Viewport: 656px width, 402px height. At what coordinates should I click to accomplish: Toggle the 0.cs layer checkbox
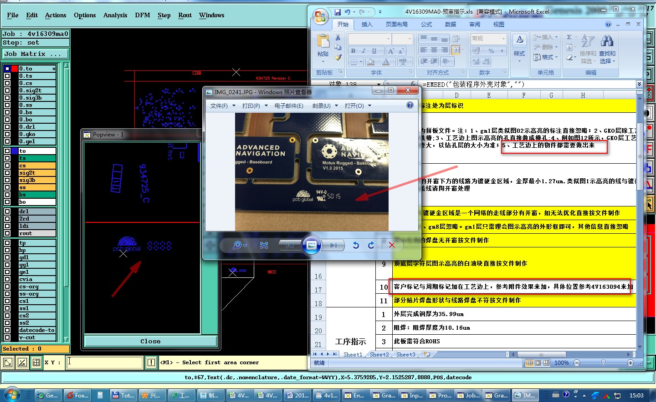click(7, 83)
